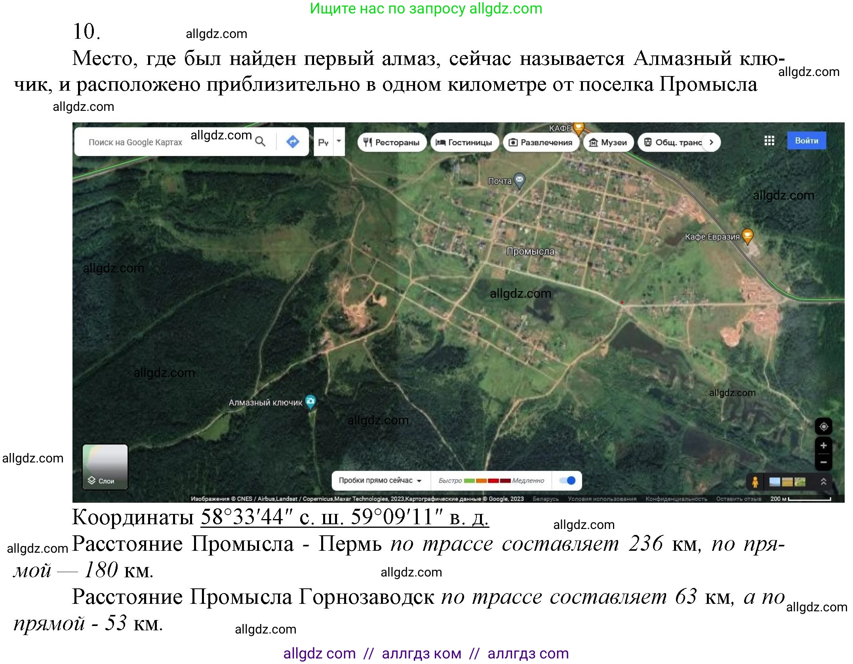Click the Алмазный ключик camera marker

(x=310, y=401)
